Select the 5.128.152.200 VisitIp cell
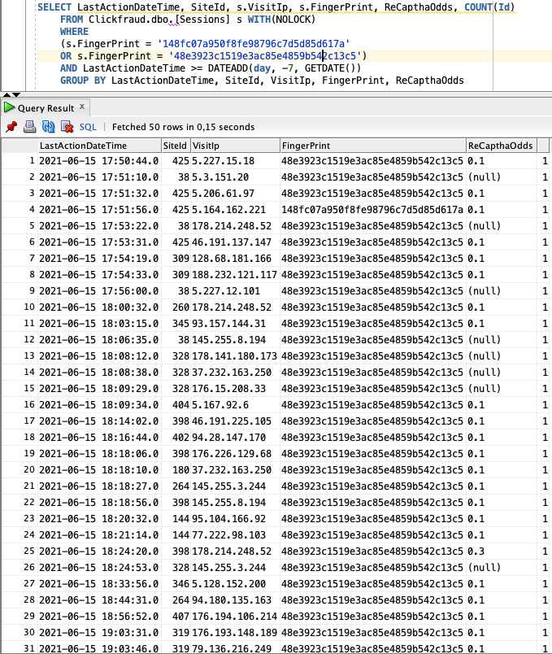 click(x=235, y=584)
